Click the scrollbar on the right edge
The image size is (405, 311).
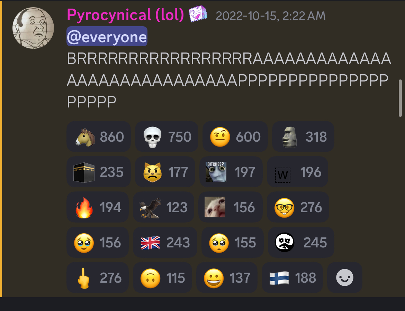pyautogui.click(x=400, y=98)
